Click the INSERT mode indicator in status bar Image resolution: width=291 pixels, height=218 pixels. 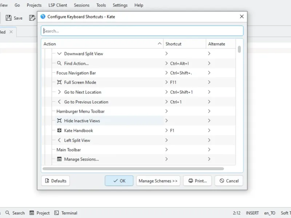point(252,213)
